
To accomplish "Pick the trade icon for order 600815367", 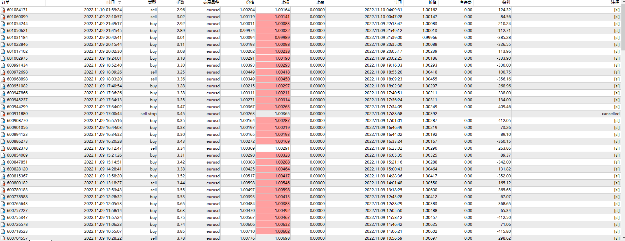I will click(3, 176).
